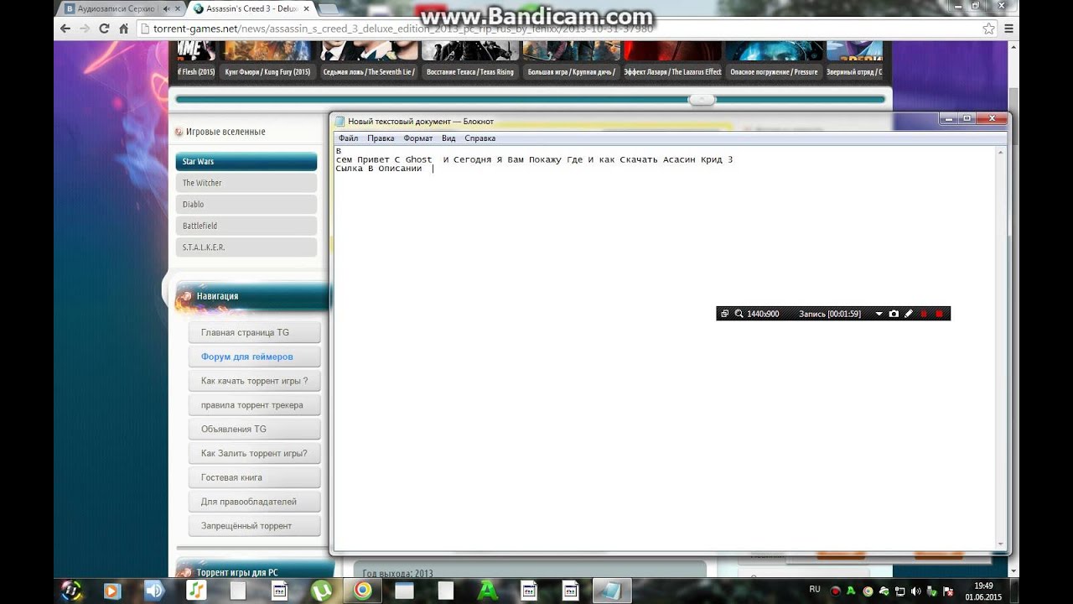Open uTorrent from the taskbar
The height and width of the screenshot is (604, 1073).
coord(321,590)
